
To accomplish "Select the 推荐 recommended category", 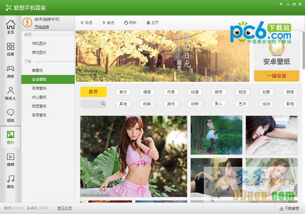I will [x=94, y=92].
